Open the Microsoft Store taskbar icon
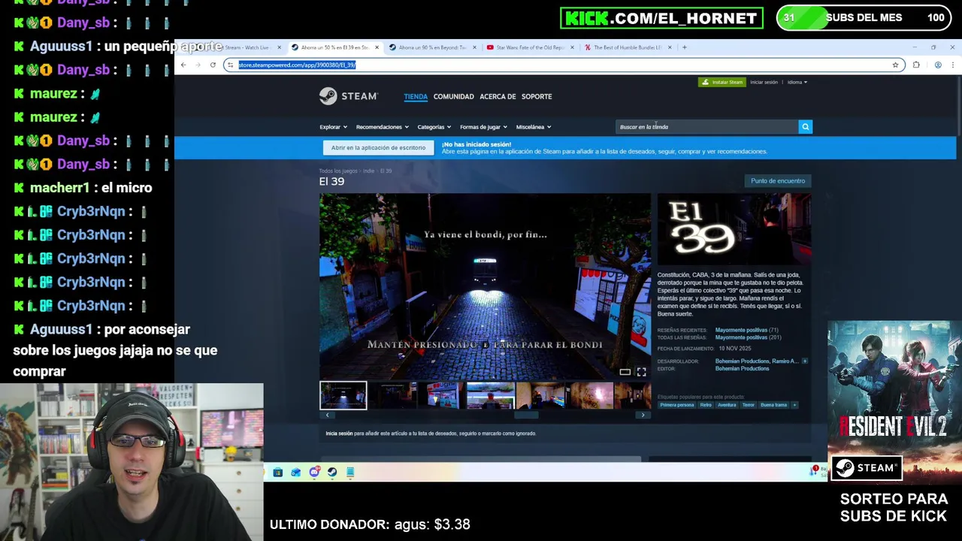 tap(277, 472)
